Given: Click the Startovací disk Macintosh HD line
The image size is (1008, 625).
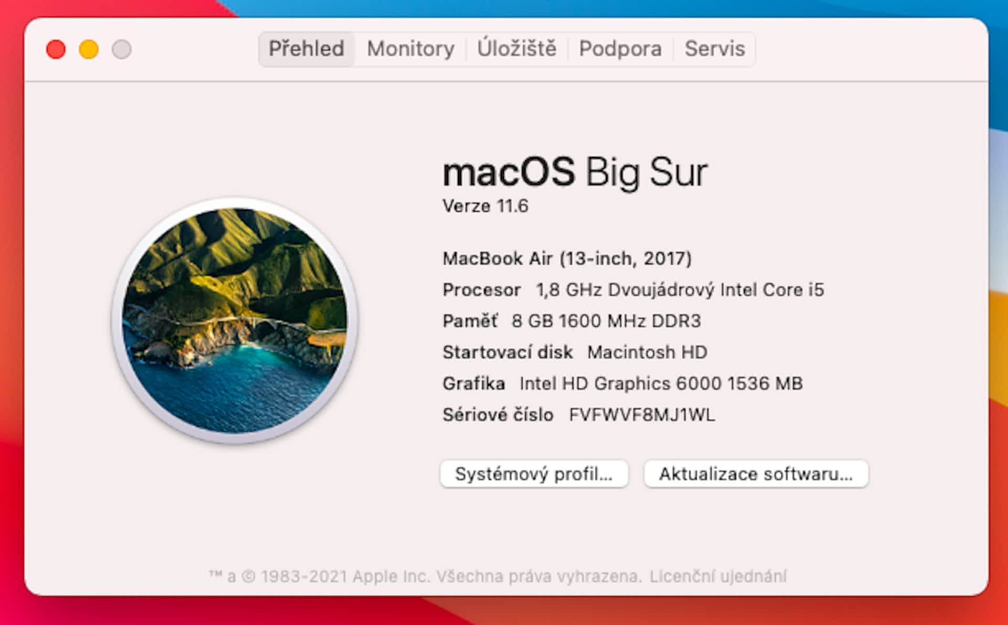Looking at the screenshot, I should pos(575,352).
